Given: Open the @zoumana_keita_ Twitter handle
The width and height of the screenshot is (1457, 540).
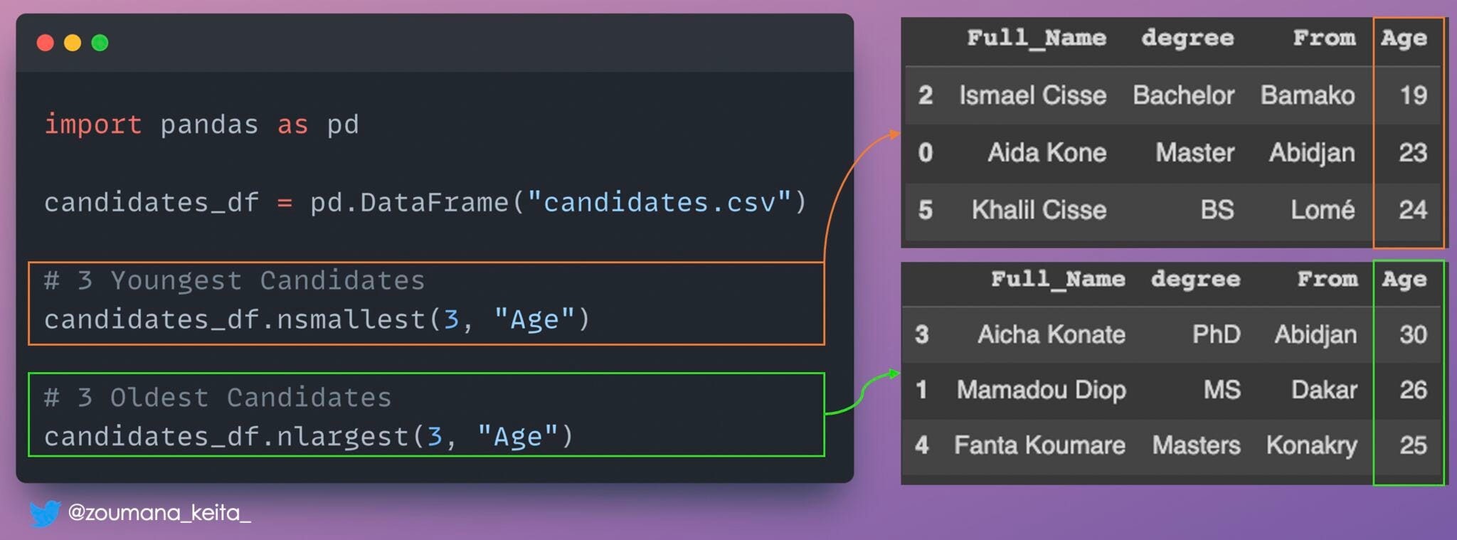Looking at the screenshot, I should 159,513.
